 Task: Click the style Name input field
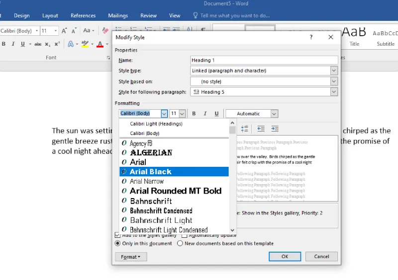click(264, 60)
